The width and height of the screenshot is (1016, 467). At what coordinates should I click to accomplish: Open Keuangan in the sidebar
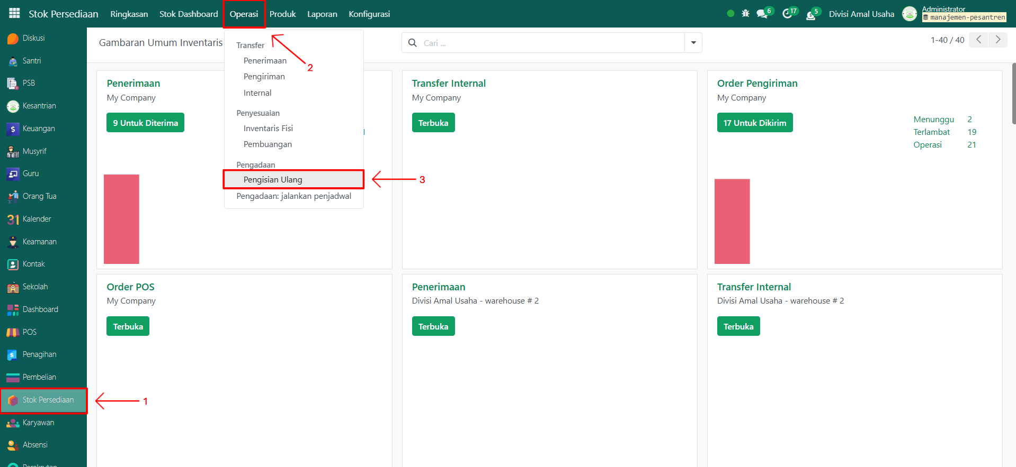pos(38,129)
